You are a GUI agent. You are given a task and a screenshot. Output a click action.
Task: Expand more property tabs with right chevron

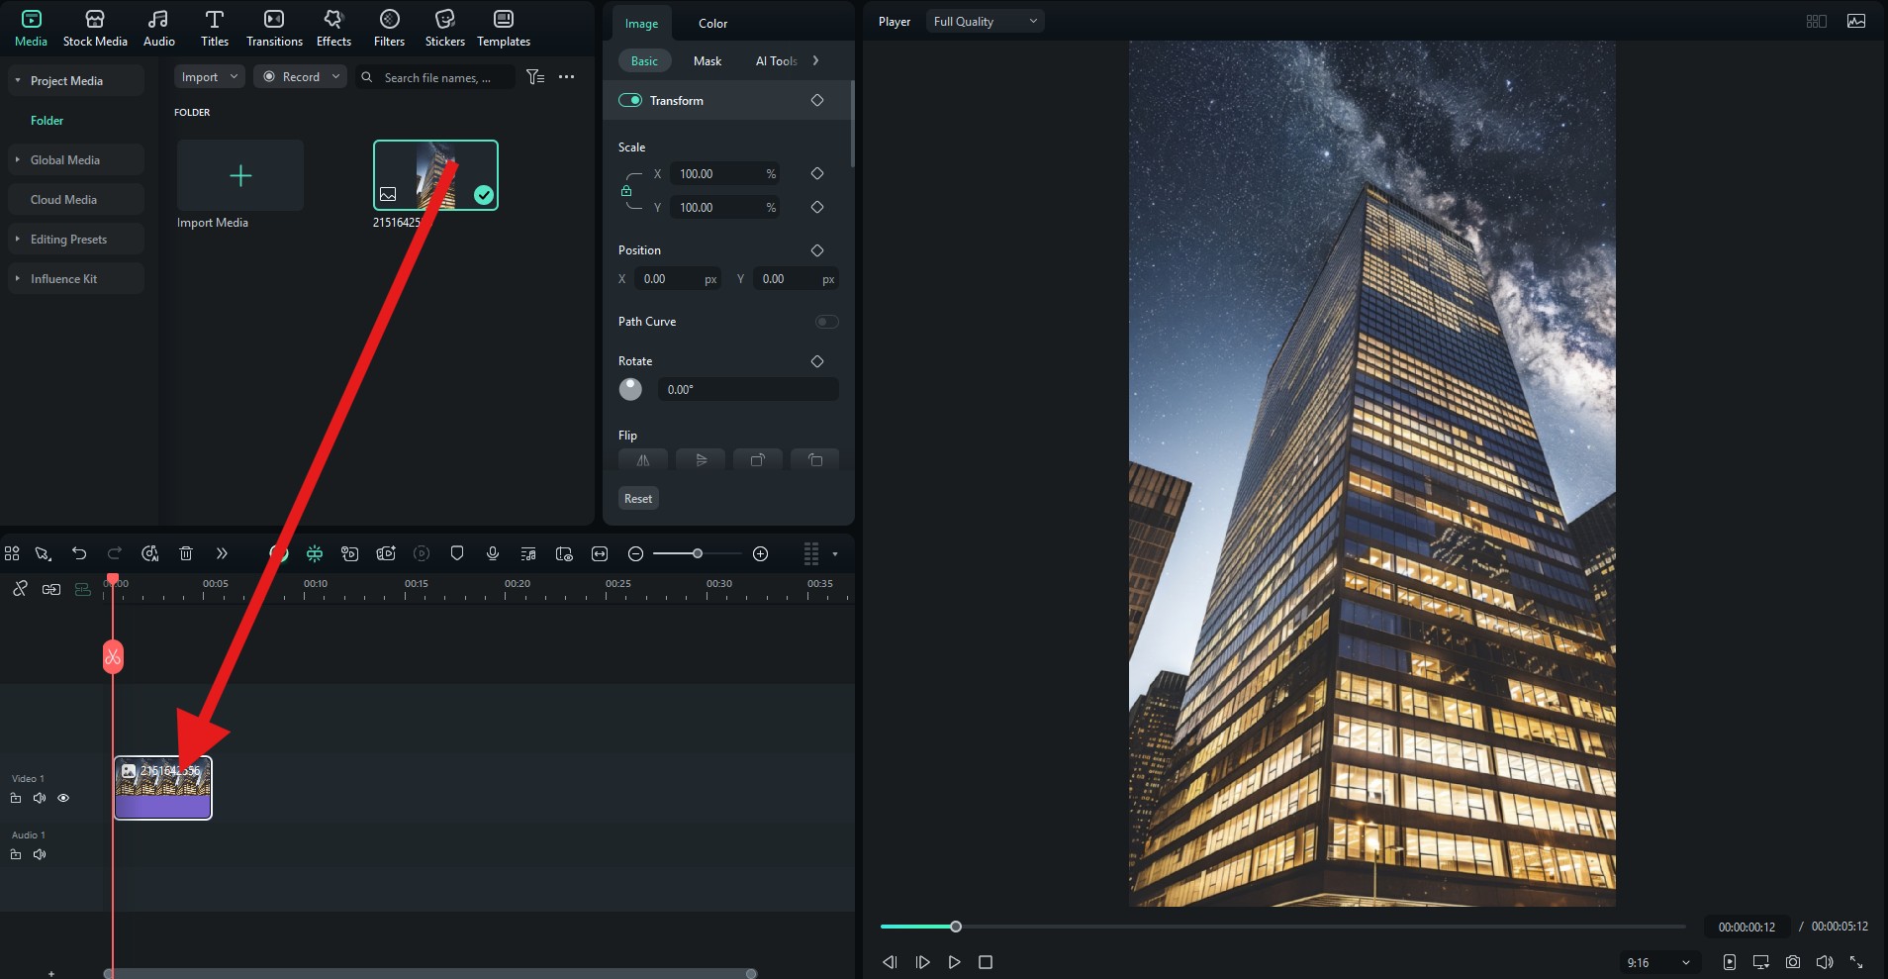(x=815, y=60)
